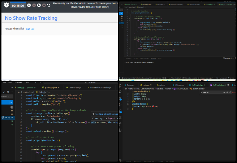
Task: Open the PROBLEMS panel tab in top-right window
Action: (129, 58)
